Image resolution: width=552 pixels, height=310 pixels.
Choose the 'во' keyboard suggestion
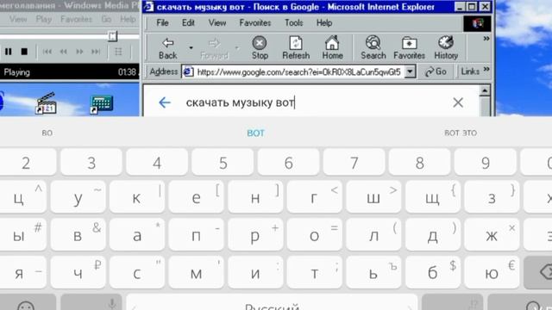pyautogui.click(x=47, y=133)
